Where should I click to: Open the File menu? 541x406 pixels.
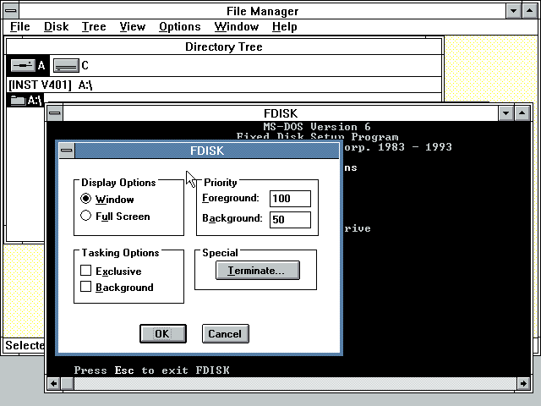pos(20,26)
